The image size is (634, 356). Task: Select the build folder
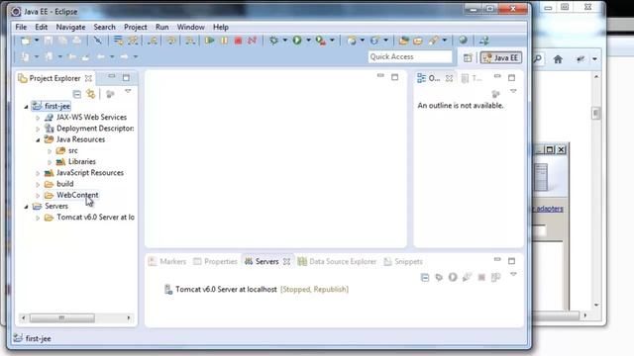(x=64, y=184)
